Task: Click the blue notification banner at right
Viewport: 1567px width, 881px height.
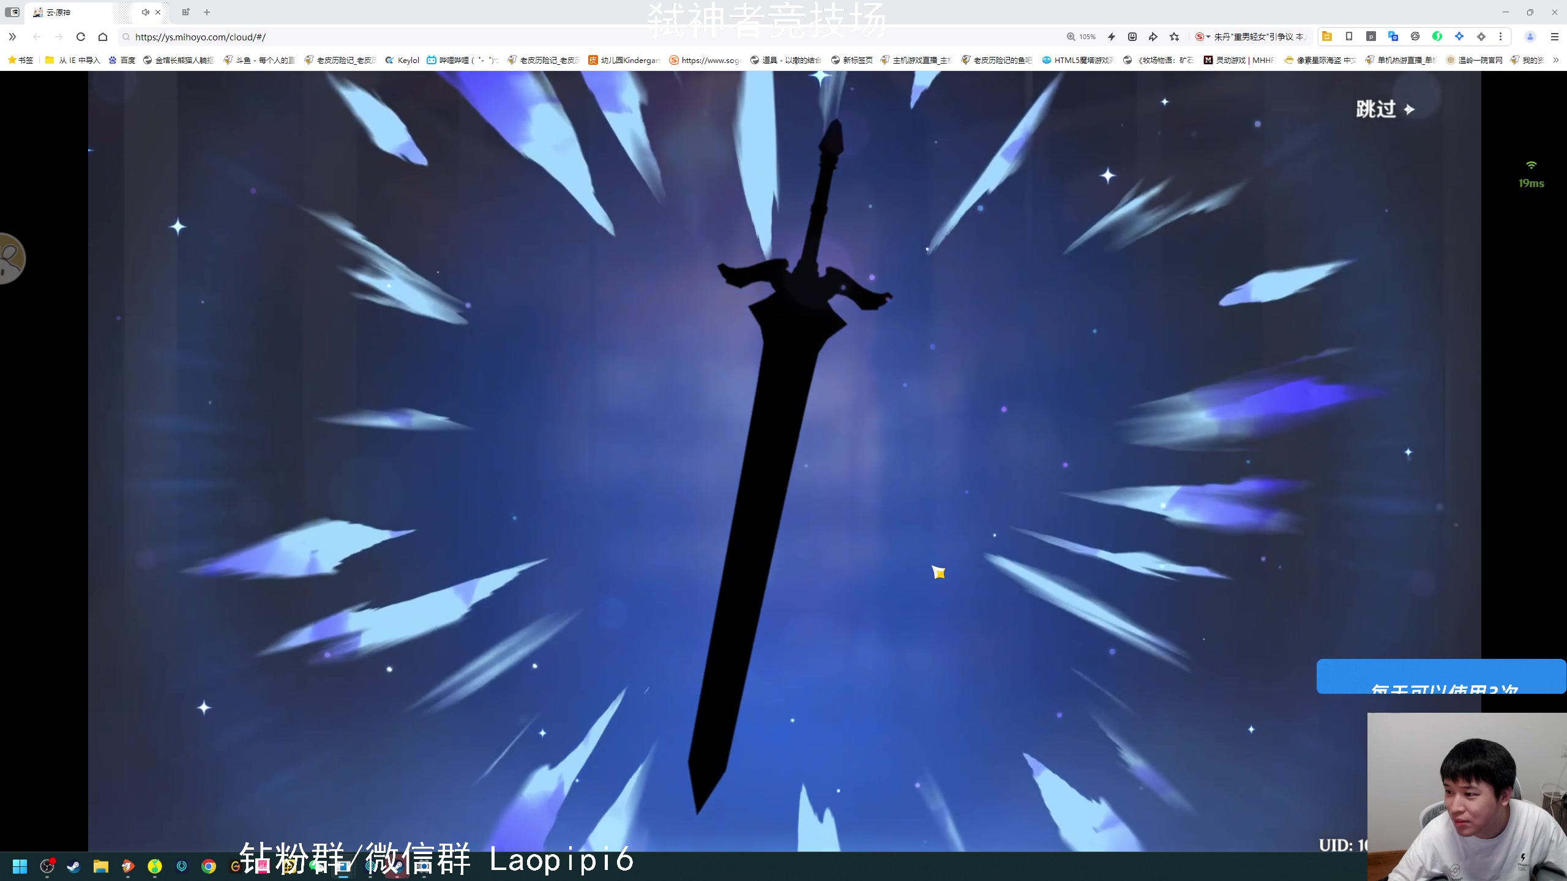Action: coord(1442,676)
